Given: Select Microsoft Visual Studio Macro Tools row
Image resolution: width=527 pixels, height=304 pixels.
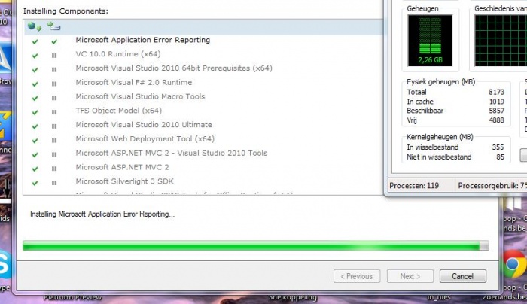Looking at the screenshot, I should pos(204,96).
